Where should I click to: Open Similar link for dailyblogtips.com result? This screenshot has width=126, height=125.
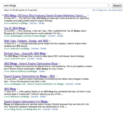tap(60, 36)
